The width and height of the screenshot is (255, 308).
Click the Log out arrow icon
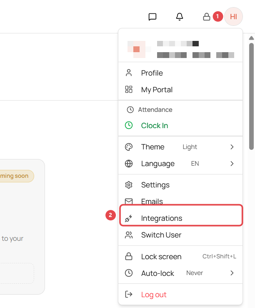coord(129,294)
